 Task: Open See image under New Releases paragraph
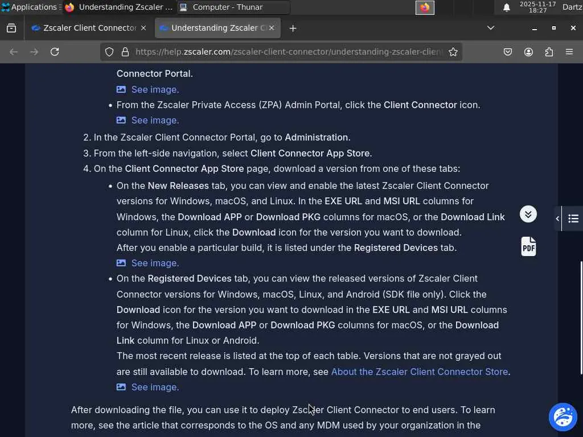(155, 263)
